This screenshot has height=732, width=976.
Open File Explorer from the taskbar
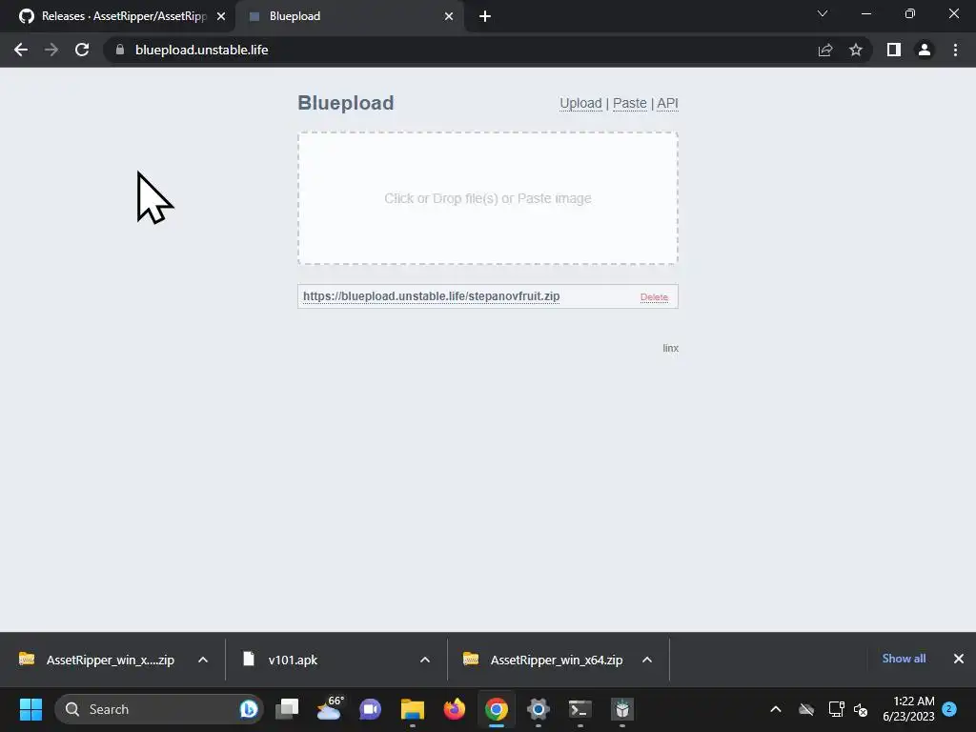point(412,709)
